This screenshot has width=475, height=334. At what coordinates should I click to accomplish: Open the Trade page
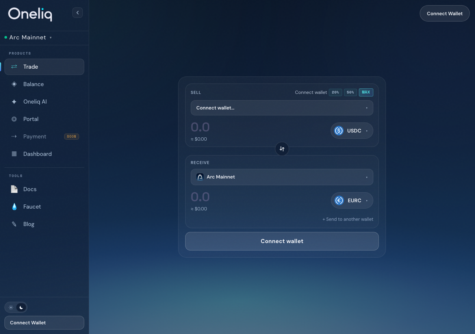click(x=44, y=67)
